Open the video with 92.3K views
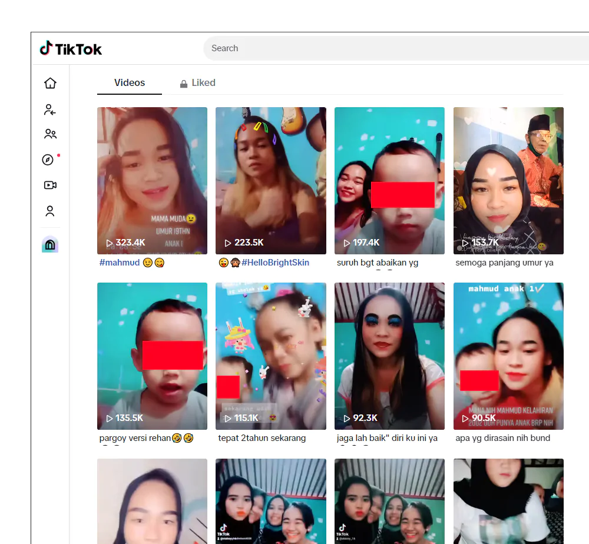 tap(389, 356)
